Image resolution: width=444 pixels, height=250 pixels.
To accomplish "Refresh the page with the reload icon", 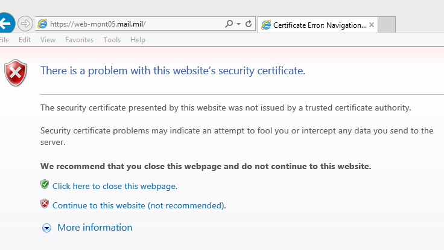I will [x=249, y=24].
